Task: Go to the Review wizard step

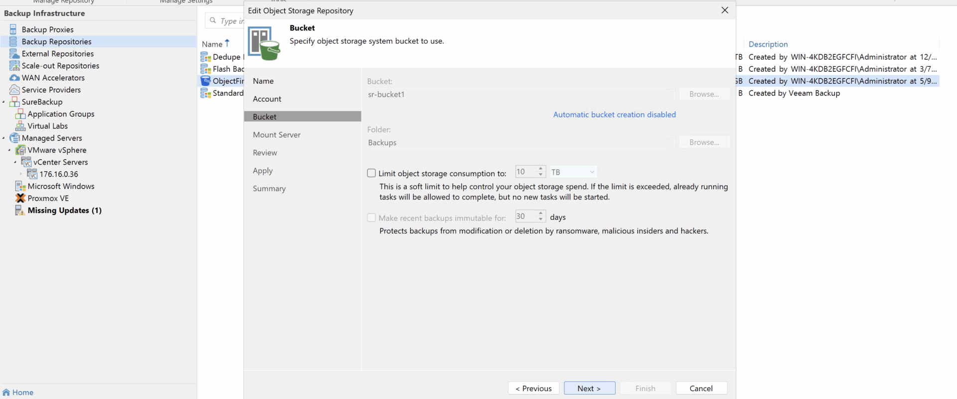Action: coord(265,153)
